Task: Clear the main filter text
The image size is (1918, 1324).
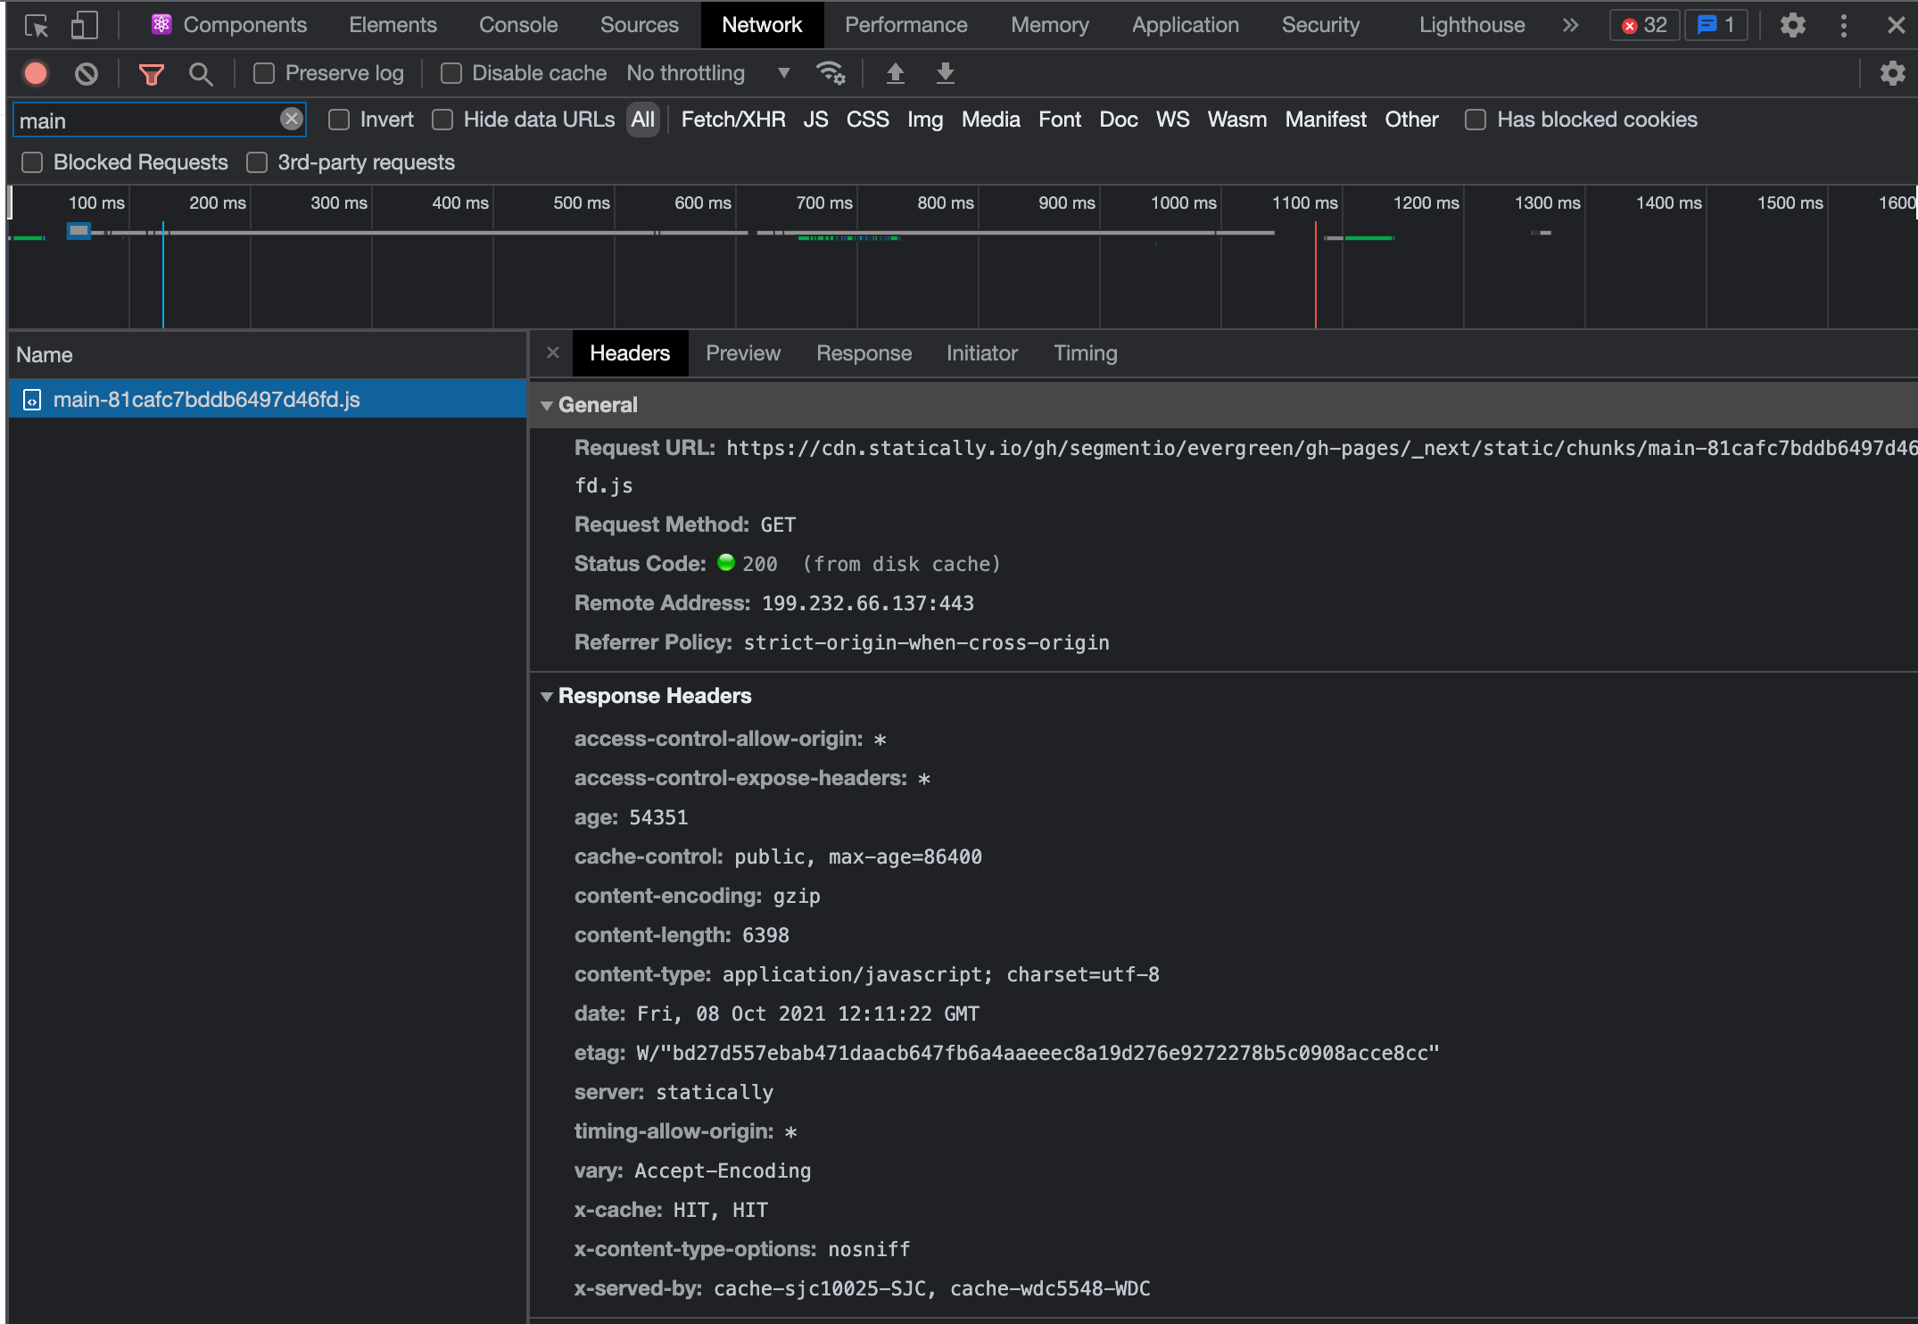Action: click(291, 119)
